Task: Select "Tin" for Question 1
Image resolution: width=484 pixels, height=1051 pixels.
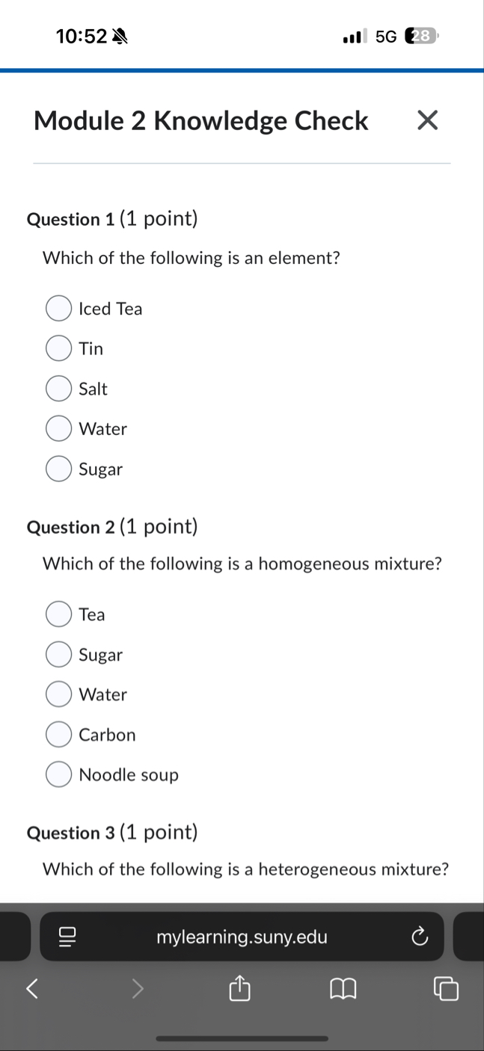Action: 58,348
